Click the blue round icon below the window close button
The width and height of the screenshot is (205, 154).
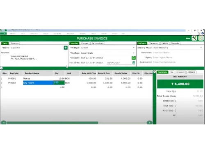pos(203,33)
